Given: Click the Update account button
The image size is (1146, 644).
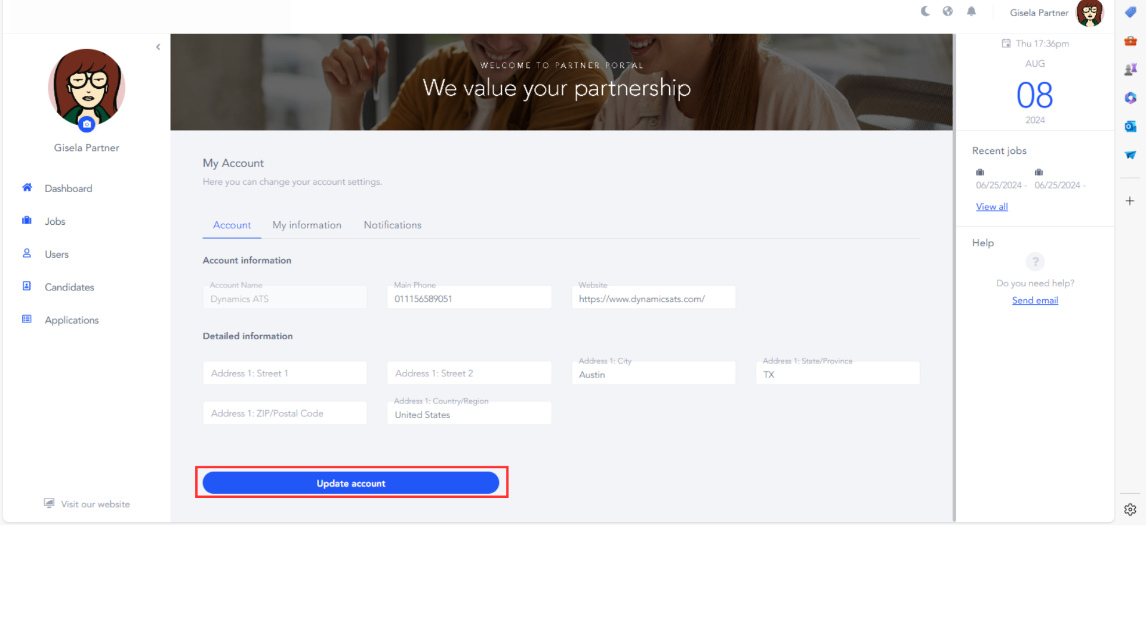Looking at the screenshot, I should 351,483.
